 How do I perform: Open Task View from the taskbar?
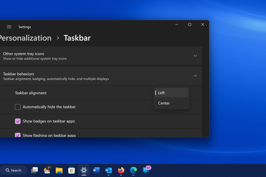coord(34,170)
